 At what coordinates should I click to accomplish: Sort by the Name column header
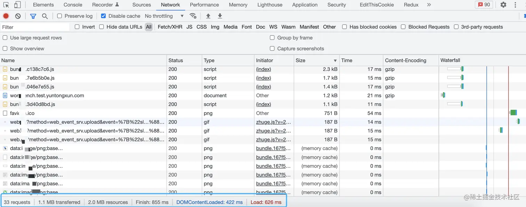coord(83,61)
